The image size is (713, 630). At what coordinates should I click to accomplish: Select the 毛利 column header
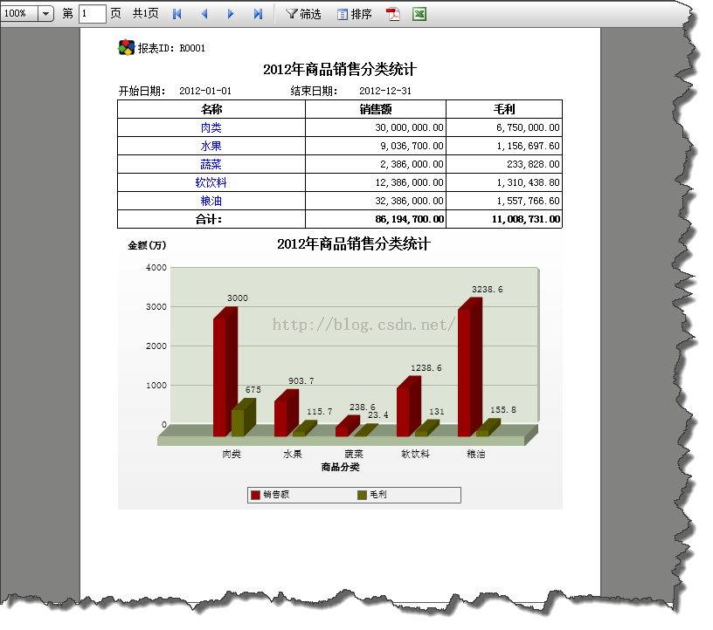coord(504,109)
